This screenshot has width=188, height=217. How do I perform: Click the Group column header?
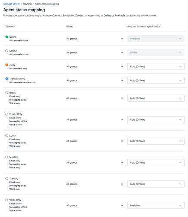click(70, 26)
